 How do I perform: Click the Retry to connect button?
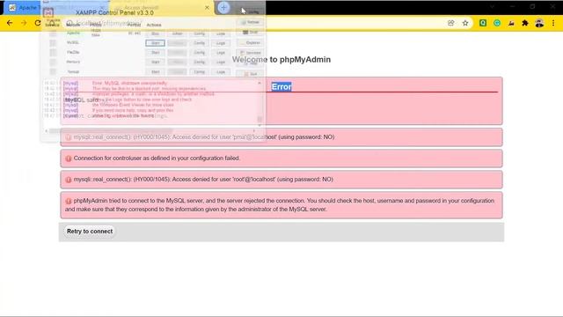[90, 231]
